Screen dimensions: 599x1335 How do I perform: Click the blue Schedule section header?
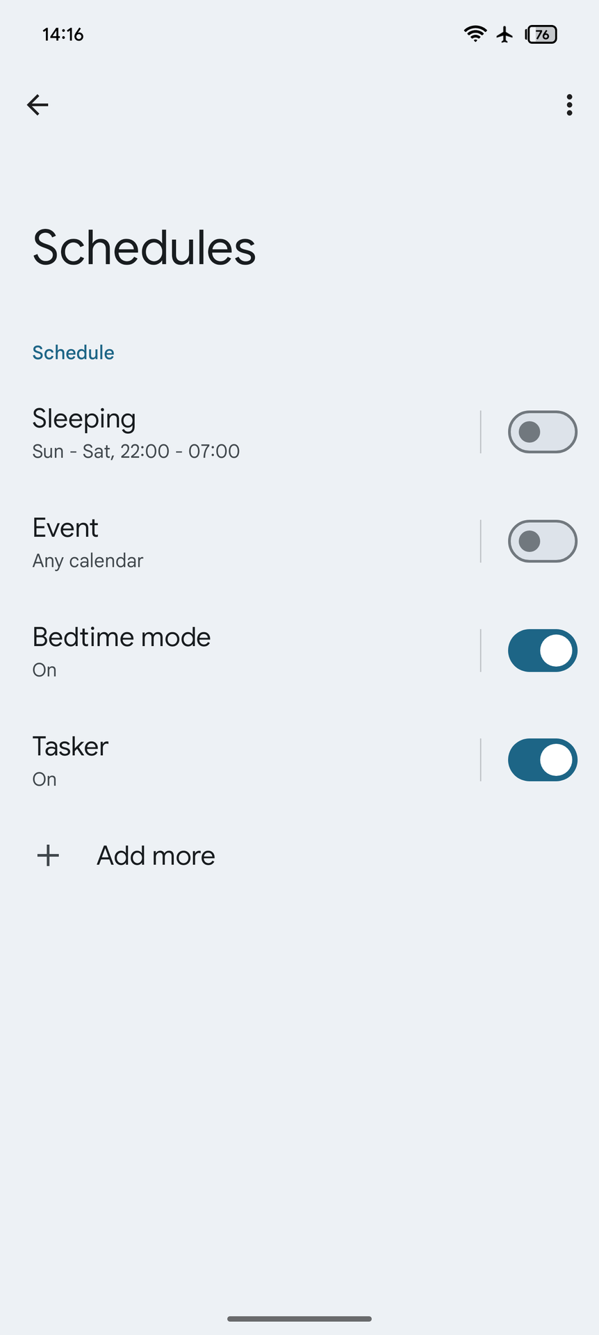(x=73, y=353)
